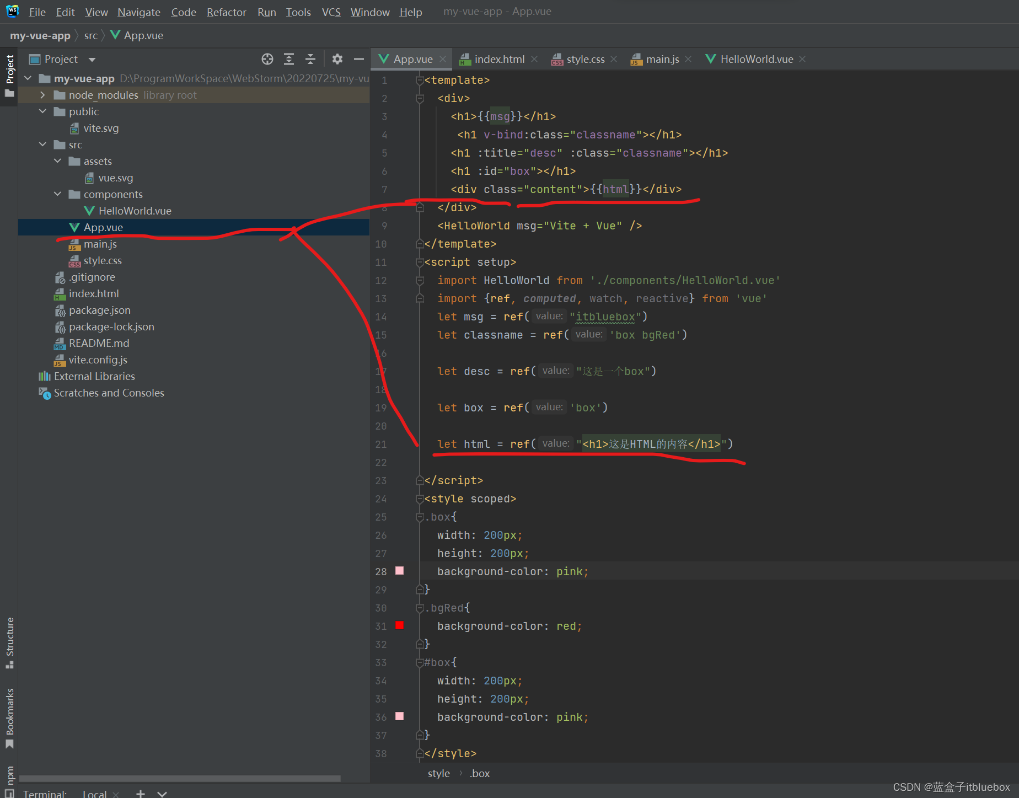Fold the .box CSS rule at line 25
Image resolution: width=1019 pixels, height=798 pixels.
tap(420, 517)
